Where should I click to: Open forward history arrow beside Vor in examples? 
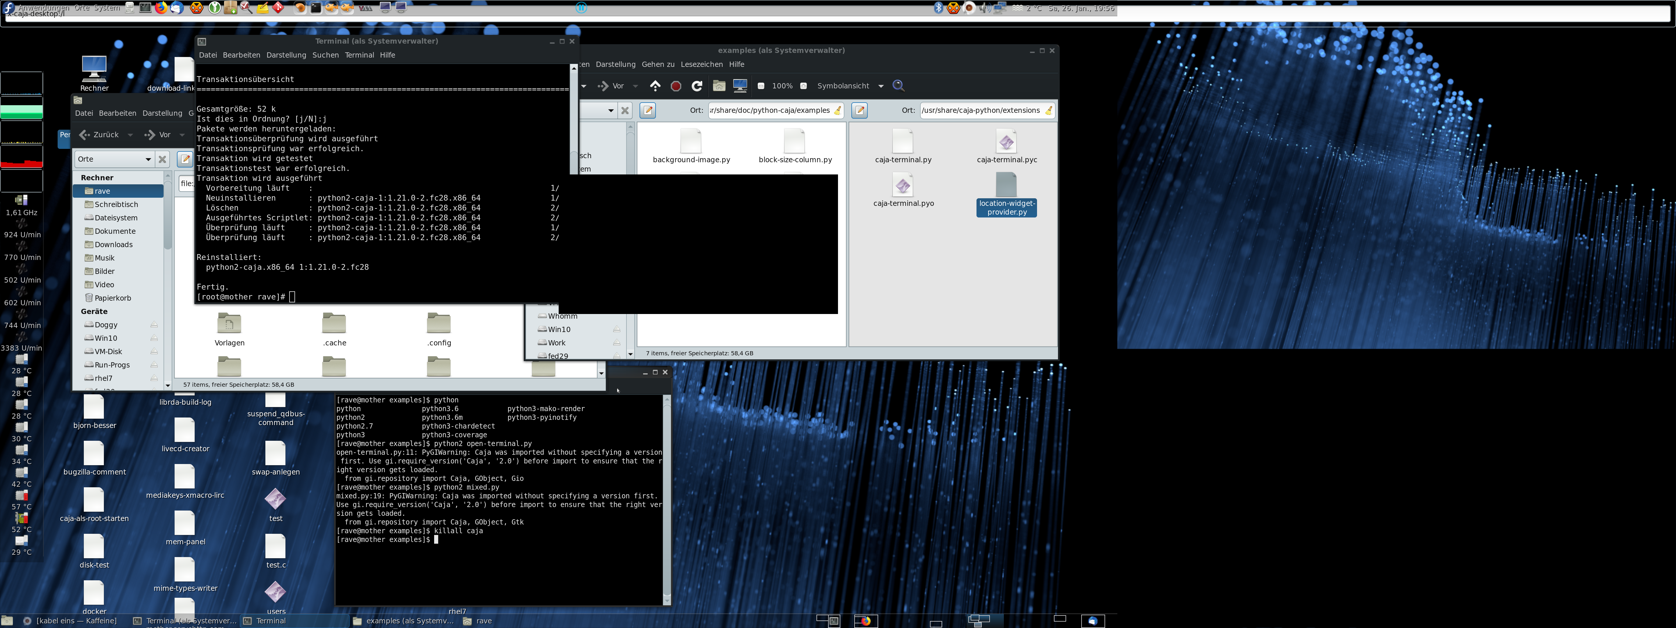tap(636, 86)
